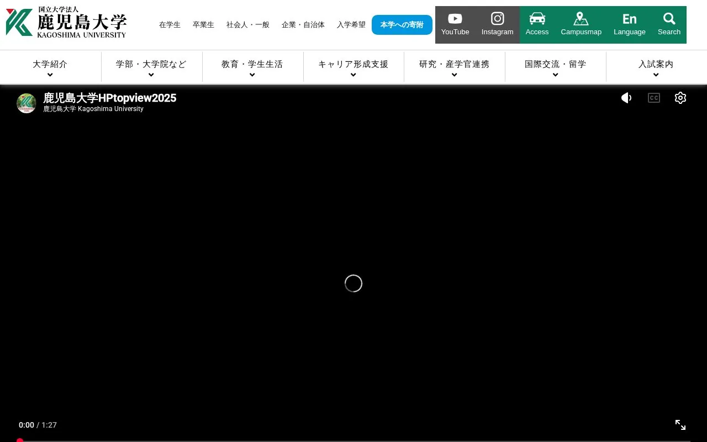Click the red video progress scrubber
The image size is (707, 442).
(20, 440)
